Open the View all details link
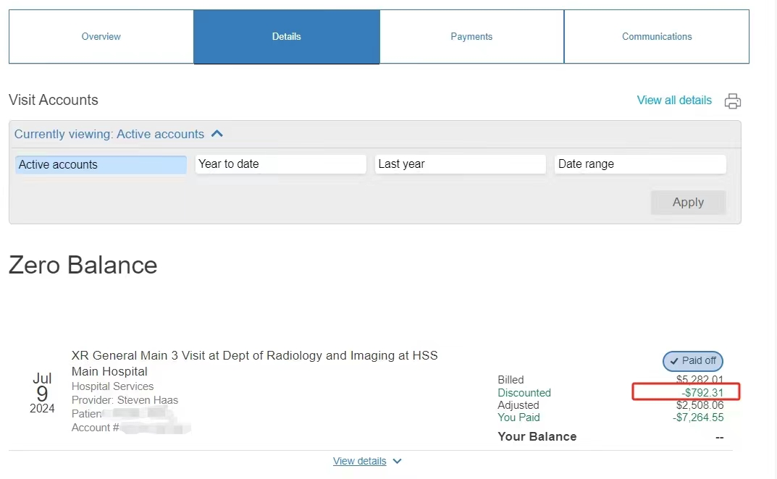777x479 pixels. 674,101
